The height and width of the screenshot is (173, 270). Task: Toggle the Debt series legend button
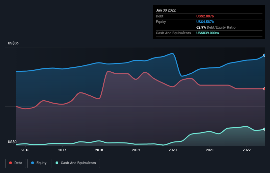coord(15,163)
